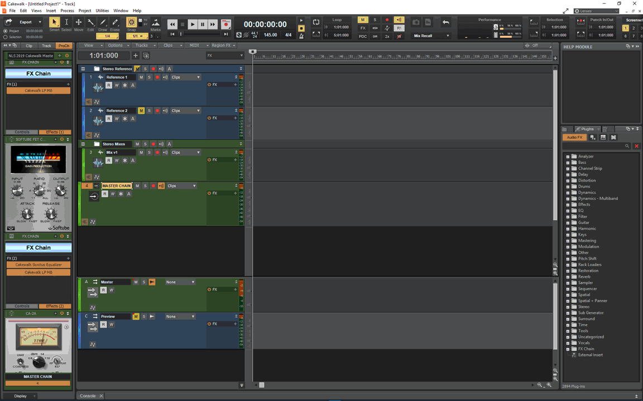Image resolution: width=643 pixels, height=401 pixels.
Task: Open the Clips dropdown on Reference 1 track
Action: (x=186, y=77)
